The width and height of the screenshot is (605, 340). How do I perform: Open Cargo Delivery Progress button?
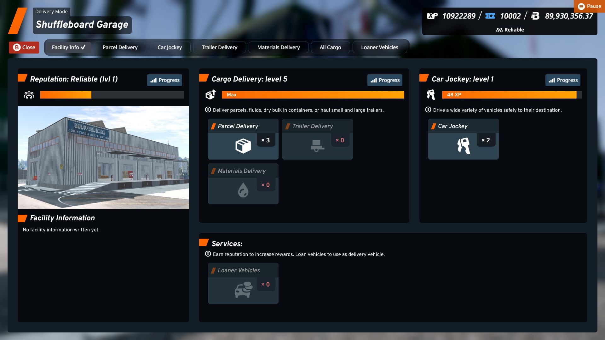[385, 80]
